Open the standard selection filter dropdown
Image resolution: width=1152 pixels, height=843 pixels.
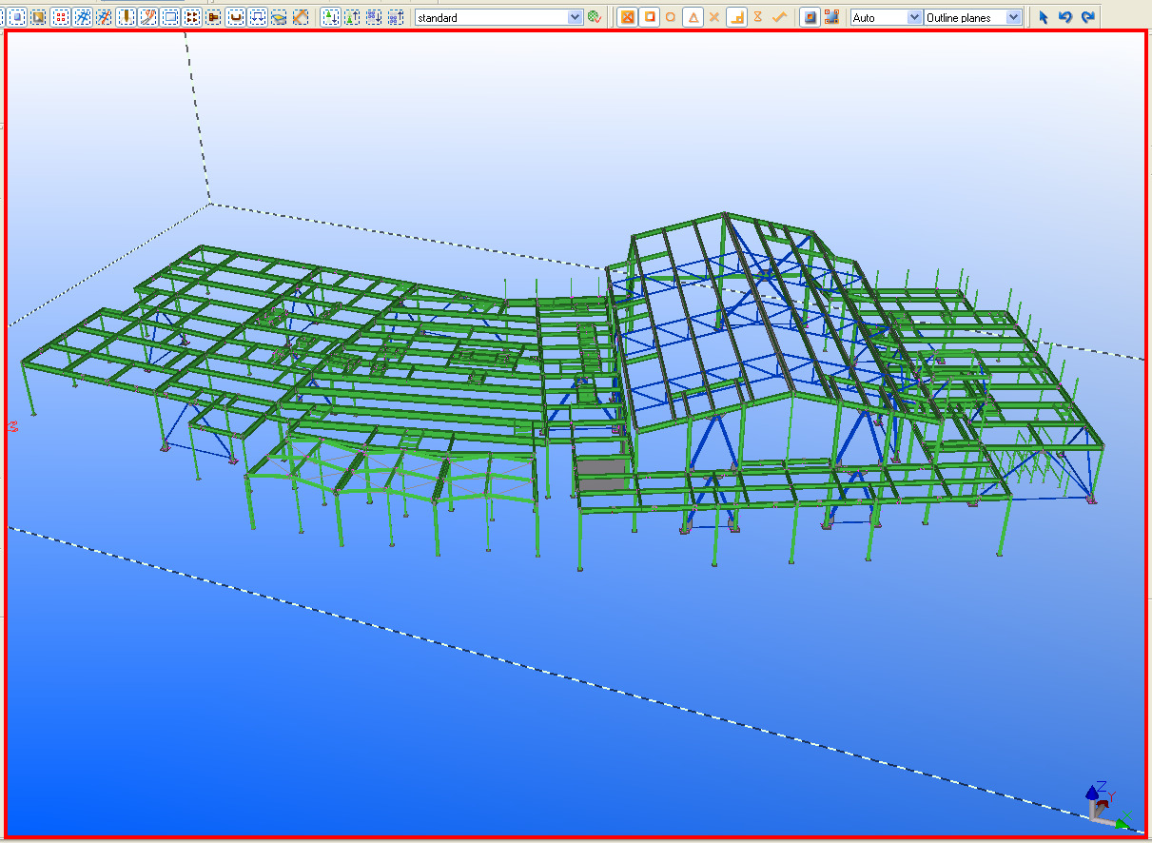click(x=577, y=16)
